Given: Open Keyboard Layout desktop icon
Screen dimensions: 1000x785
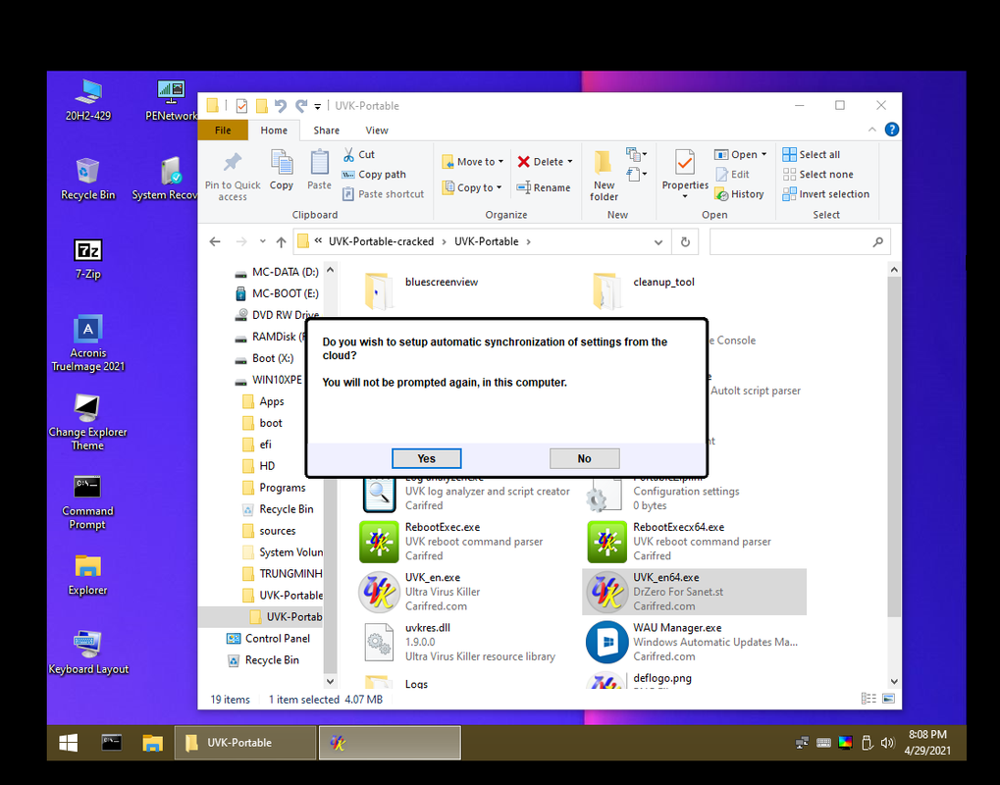Looking at the screenshot, I should (88, 653).
